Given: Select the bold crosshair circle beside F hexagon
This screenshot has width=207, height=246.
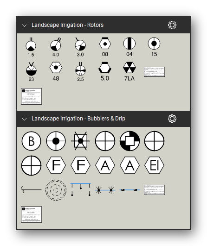Looking at the screenshot, I should point(31,165).
